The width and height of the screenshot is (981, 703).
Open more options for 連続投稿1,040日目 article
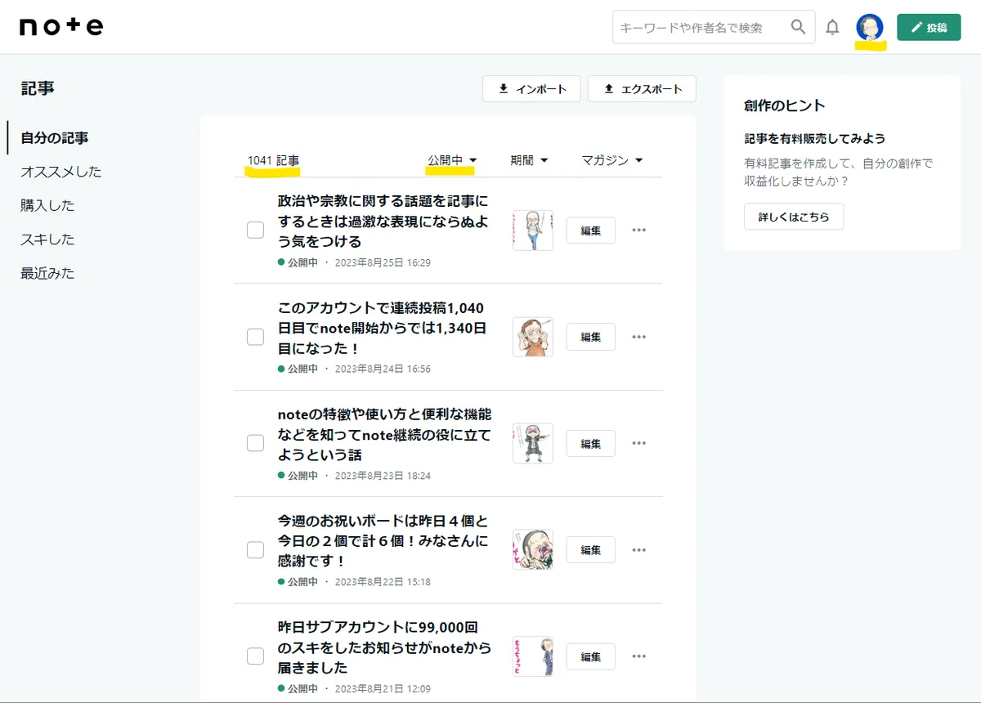(x=639, y=337)
